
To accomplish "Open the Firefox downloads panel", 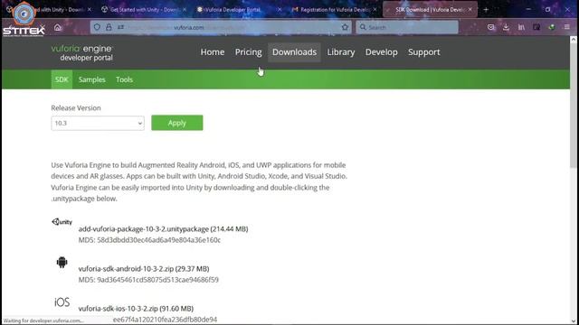I will coord(506,27).
